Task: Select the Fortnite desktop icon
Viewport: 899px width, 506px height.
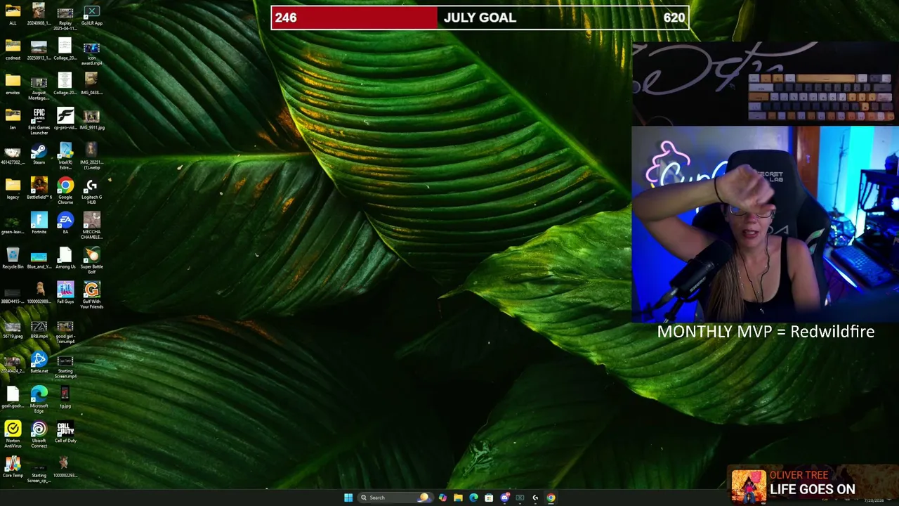Action: point(39,223)
